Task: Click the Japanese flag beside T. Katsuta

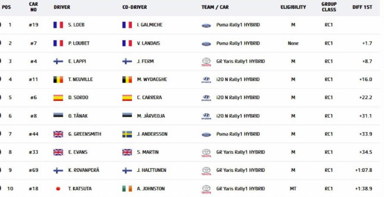Action: click(58, 189)
